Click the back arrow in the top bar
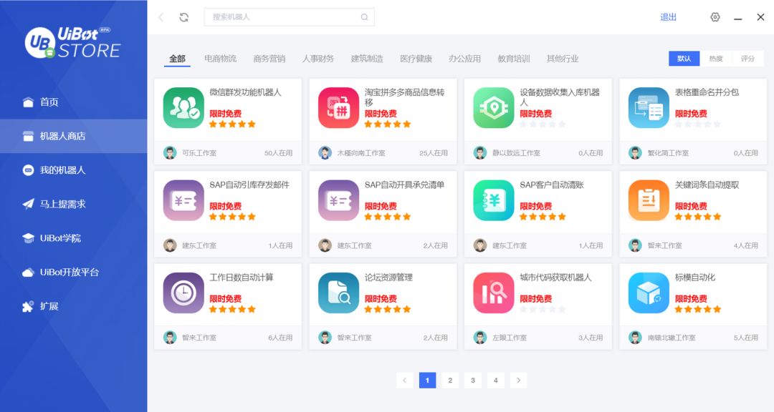Image resolution: width=774 pixels, height=412 pixels. coord(161,17)
